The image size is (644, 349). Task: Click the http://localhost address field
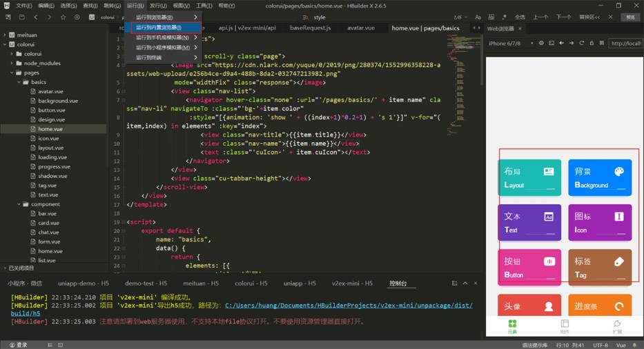(625, 43)
